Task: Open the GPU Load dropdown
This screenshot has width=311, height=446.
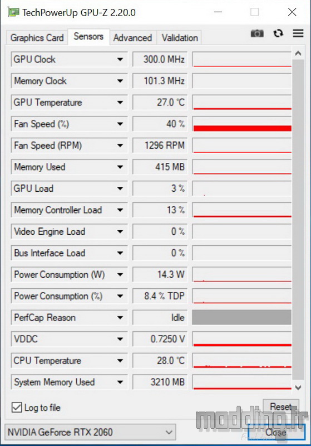Action: click(x=120, y=188)
